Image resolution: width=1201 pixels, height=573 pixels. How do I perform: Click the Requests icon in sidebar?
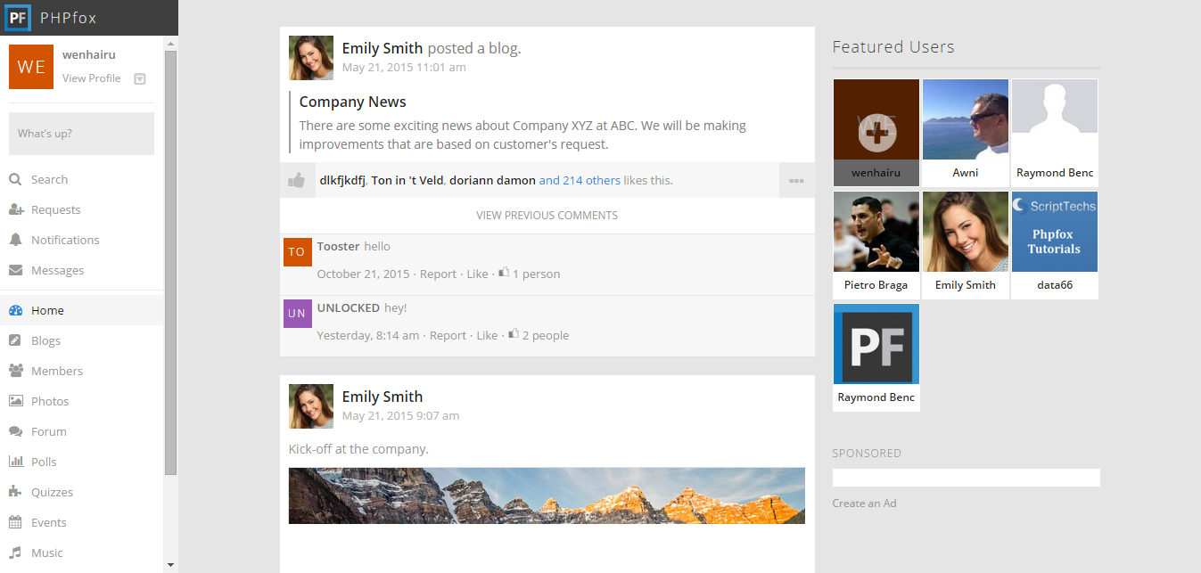(15, 209)
